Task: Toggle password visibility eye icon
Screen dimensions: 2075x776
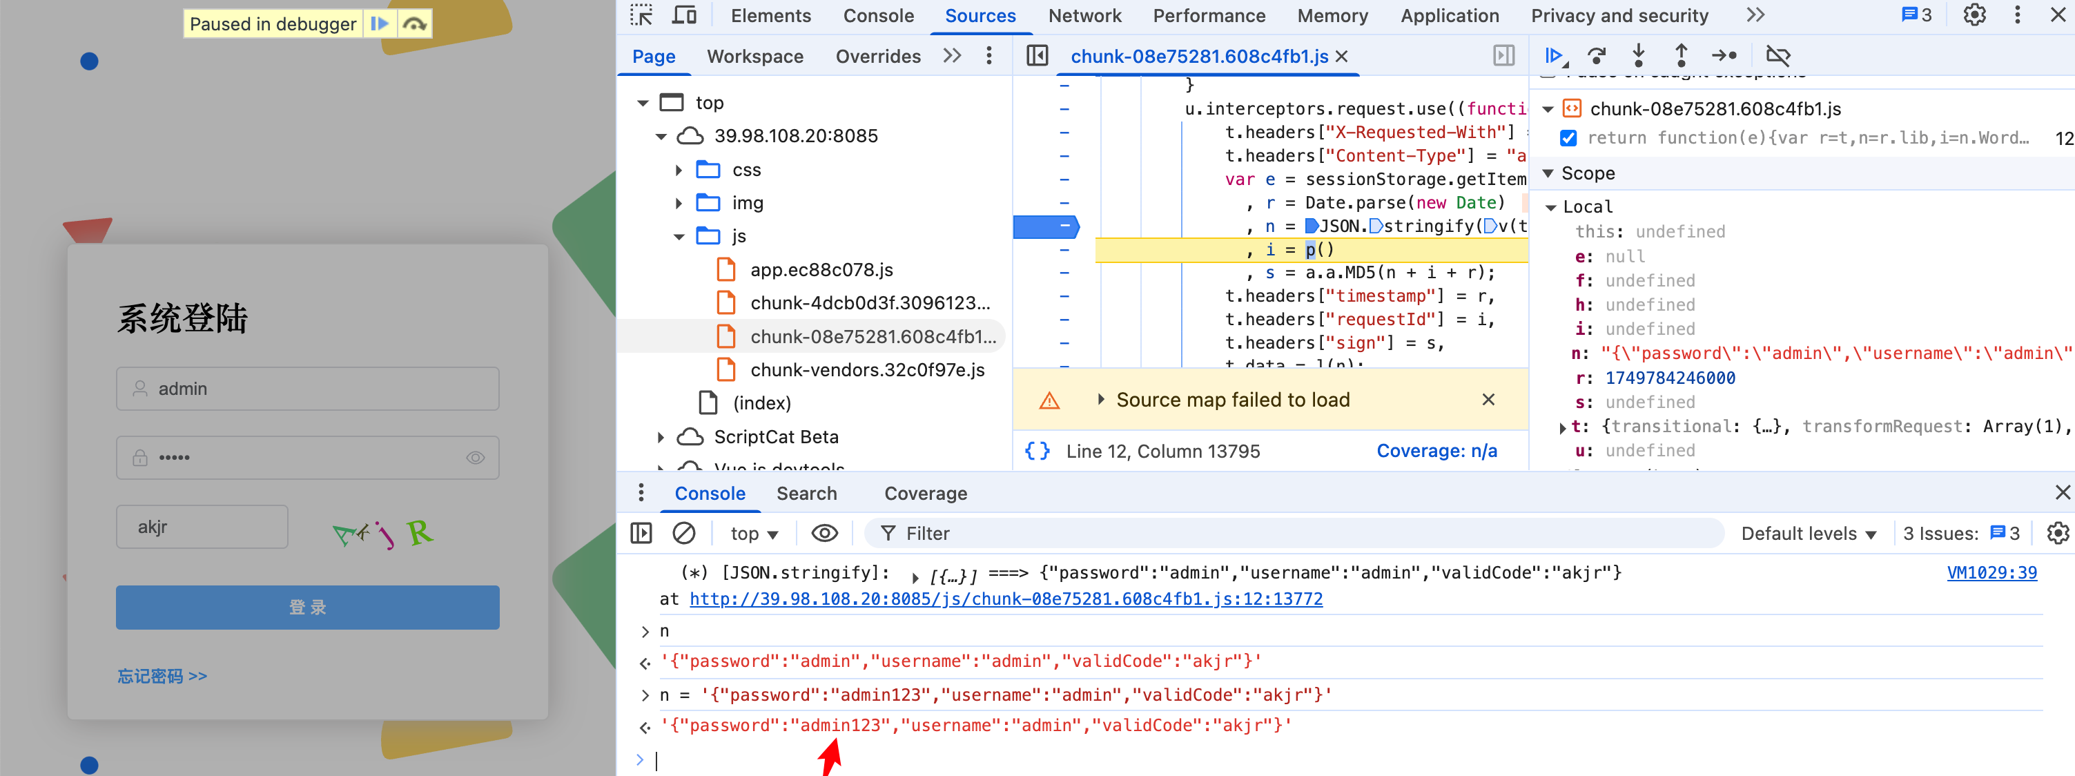Action: [475, 458]
